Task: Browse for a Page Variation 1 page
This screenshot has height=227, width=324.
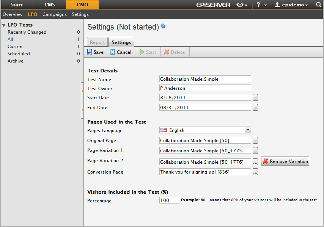Action: (255, 150)
